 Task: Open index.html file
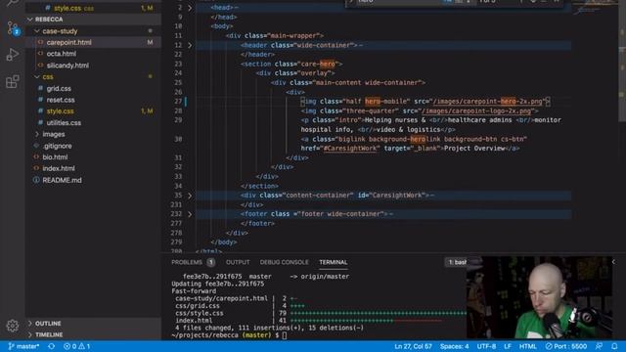(x=94, y=168)
